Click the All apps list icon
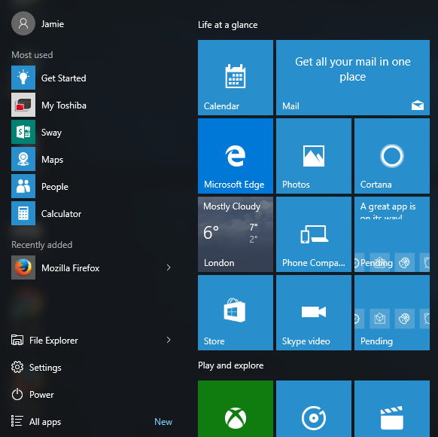The image size is (438, 437). tap(17, 421)
